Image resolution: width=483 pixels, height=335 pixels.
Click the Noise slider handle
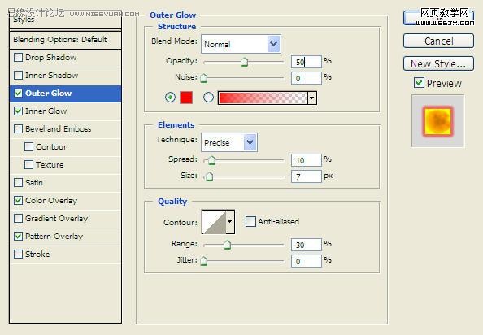(x=203, y=78)
